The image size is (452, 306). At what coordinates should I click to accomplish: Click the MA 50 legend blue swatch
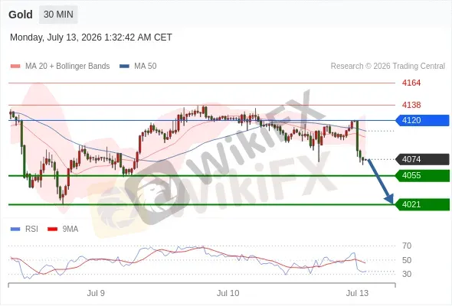[x=124, y=67]
